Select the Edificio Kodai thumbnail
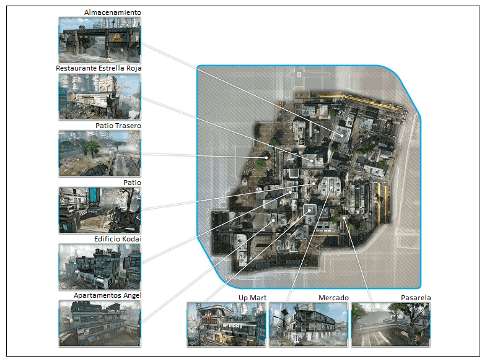Image resolution: width=487 pixels, height=364 pixels. click(x=100, y=267)
